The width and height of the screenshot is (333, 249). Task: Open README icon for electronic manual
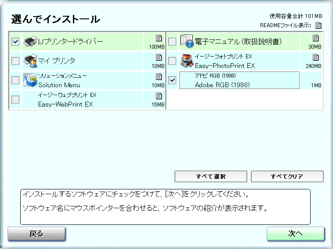[x=315, y=38]
